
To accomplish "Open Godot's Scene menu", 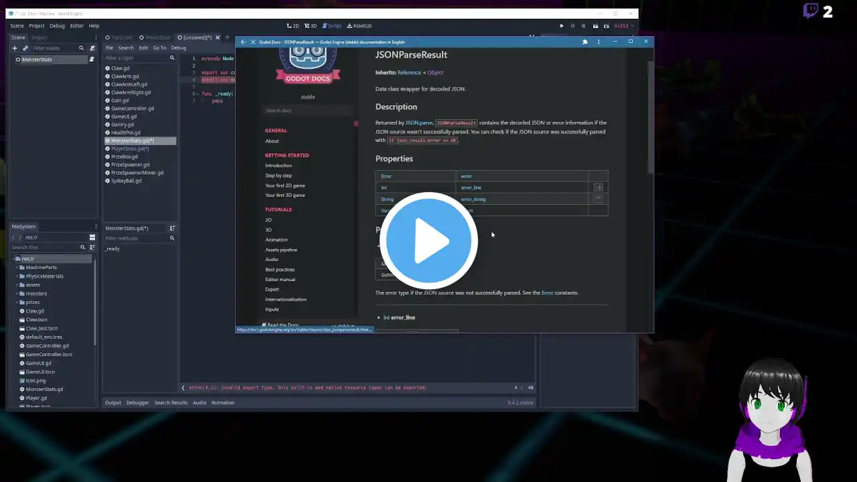I will [x=17, y=25].
